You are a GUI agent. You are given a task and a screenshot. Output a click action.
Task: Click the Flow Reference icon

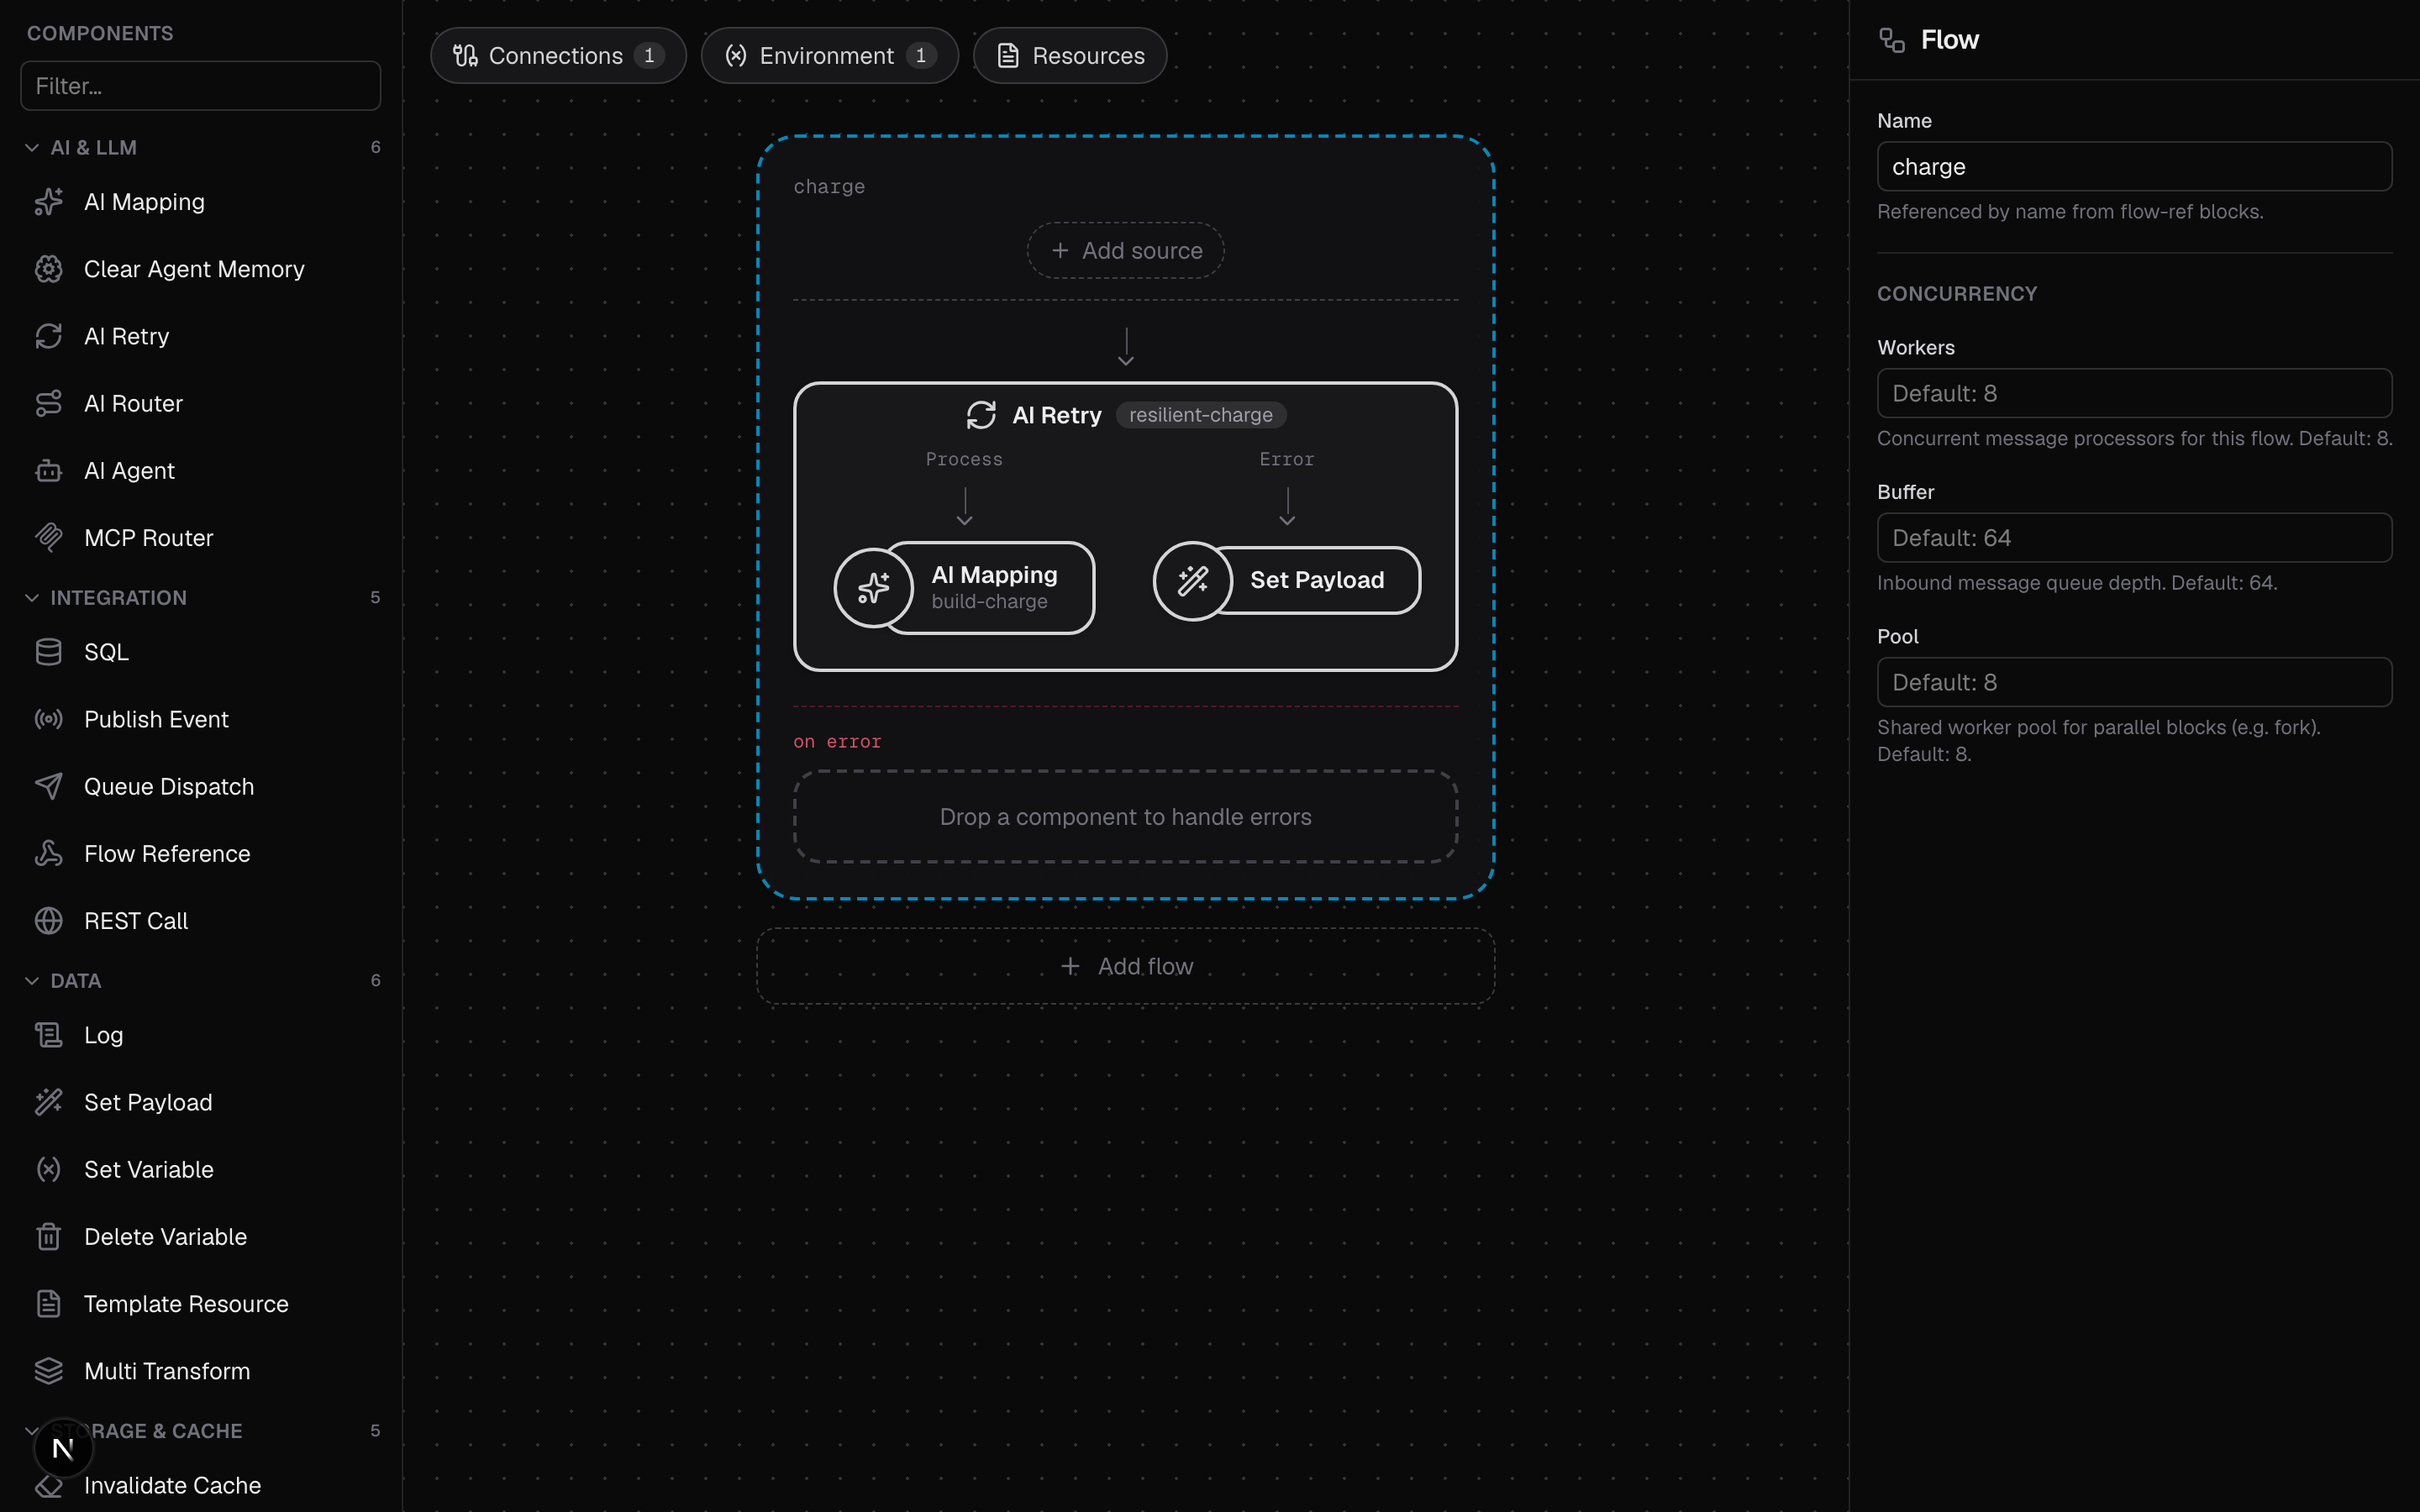coord(48,853)
